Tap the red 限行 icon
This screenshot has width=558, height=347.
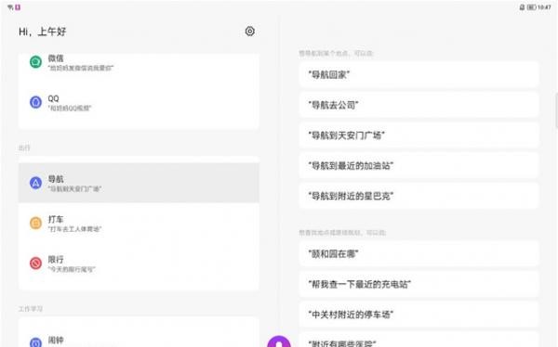pyautogui.click(x=35, y=263)
